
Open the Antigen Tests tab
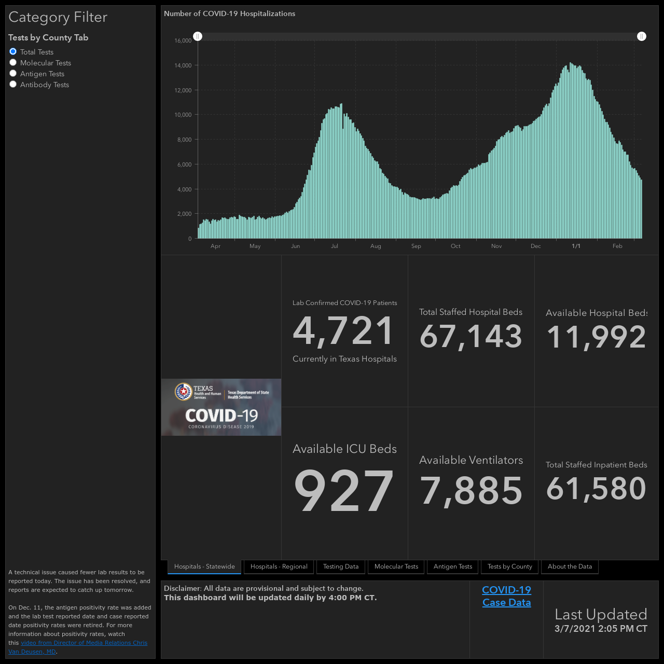pos(453,566)
